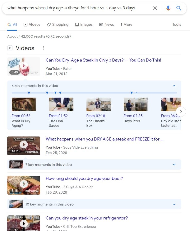Start voice search with the microphone icon
This screenshot has height=231, width=190.
click(x=168, y=8)
